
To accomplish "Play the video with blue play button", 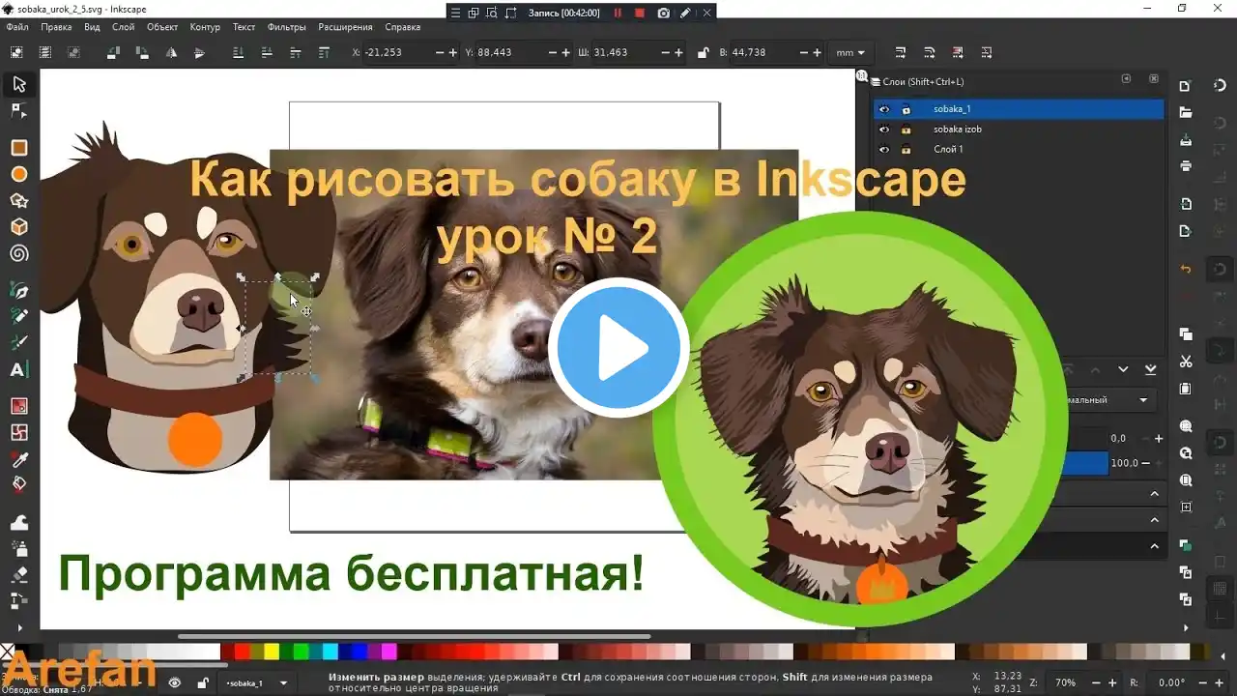I will [618, 348].
